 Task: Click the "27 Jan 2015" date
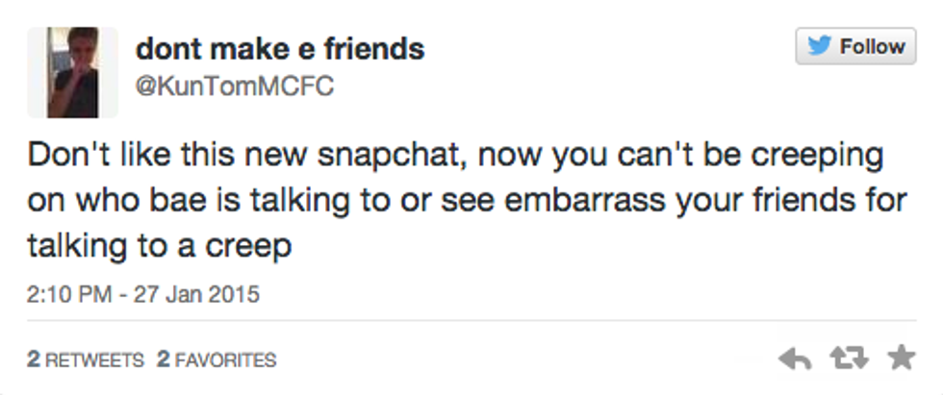tap(200, 292)
